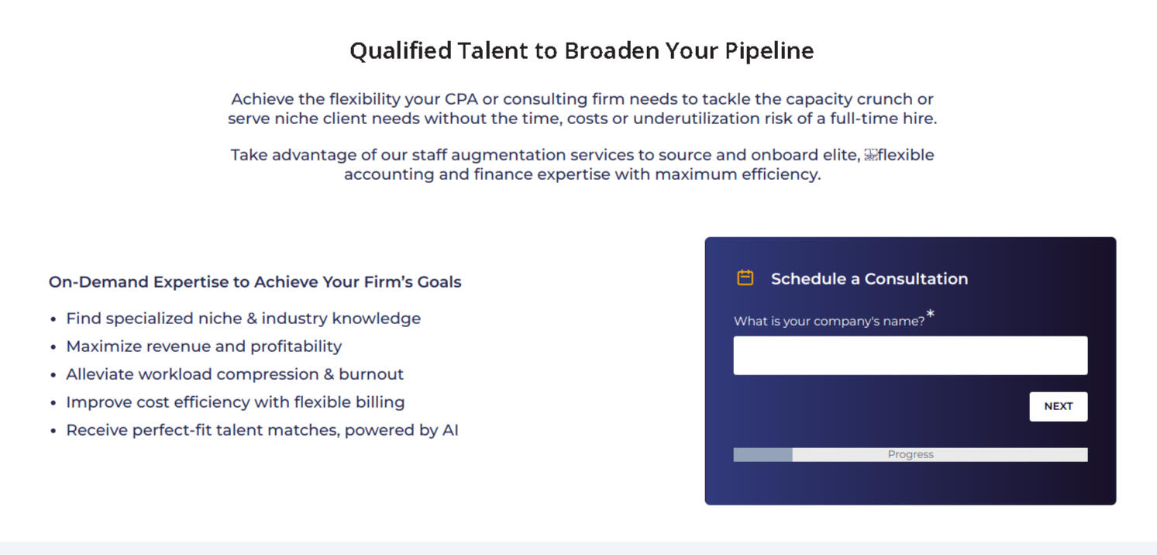Image resolution: width=1157 pixels, height=555 pixels.
Task: Click "Find specialized niche & industry knowledge" bullet
Action: (x=243, y=319)
